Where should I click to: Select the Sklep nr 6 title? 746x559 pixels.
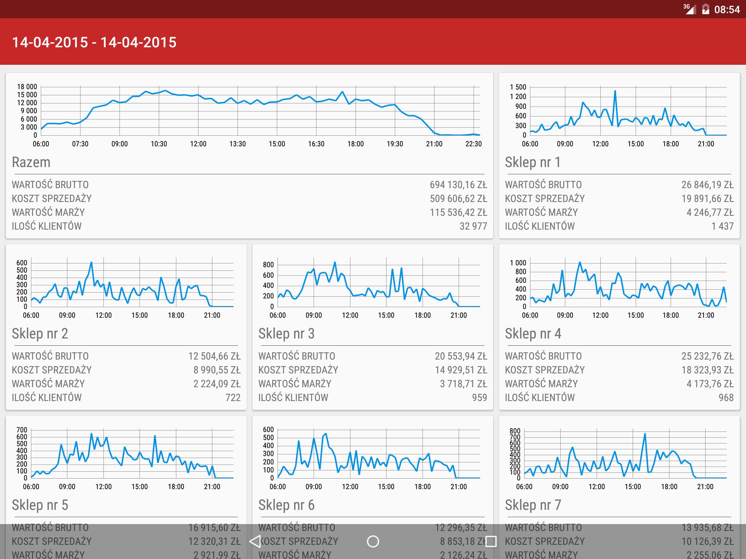(x=287, y=505)
